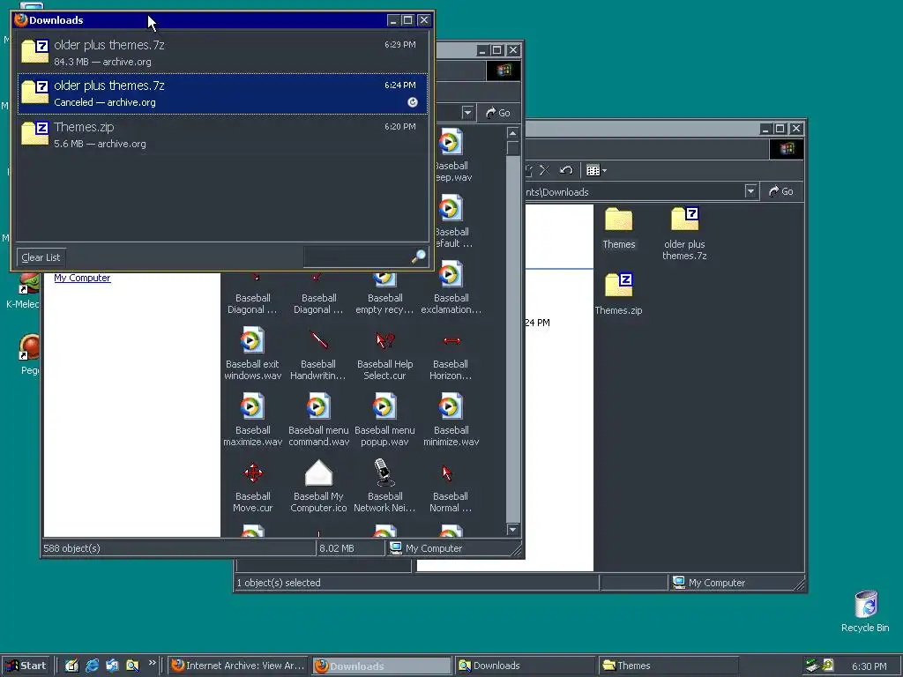Click the Clear List button
This screenshot has height=677, width=903.
click(x=41, y=257)
